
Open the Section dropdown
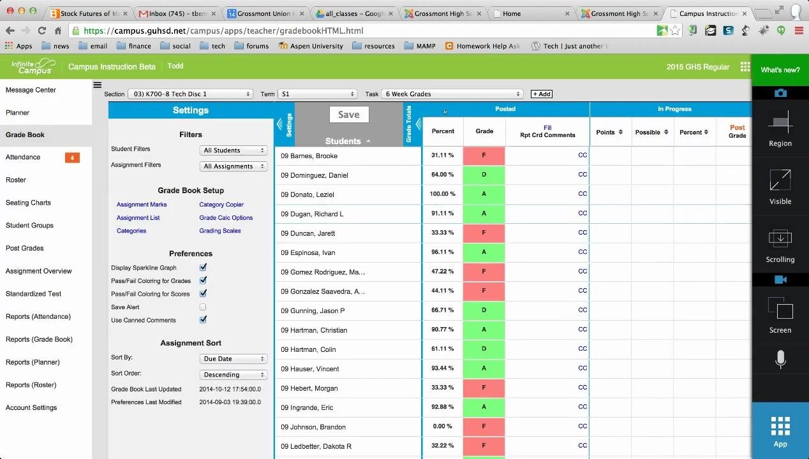(190, 94)
